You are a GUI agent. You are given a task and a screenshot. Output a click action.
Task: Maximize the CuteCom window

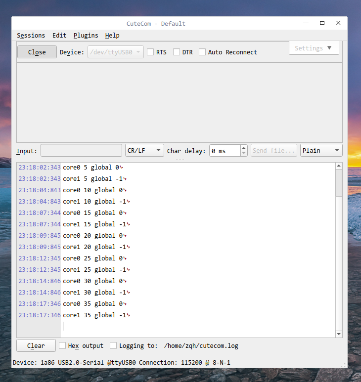coord(322,23)
